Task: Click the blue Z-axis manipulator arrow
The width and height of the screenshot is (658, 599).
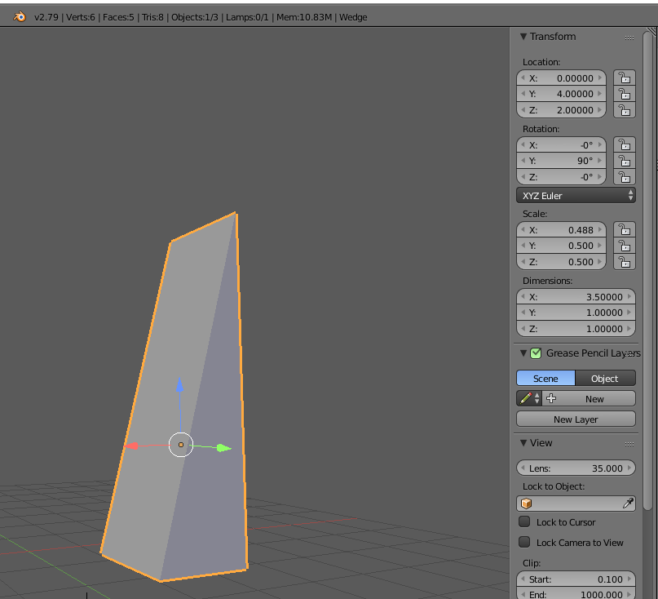Action: point(179,384)
